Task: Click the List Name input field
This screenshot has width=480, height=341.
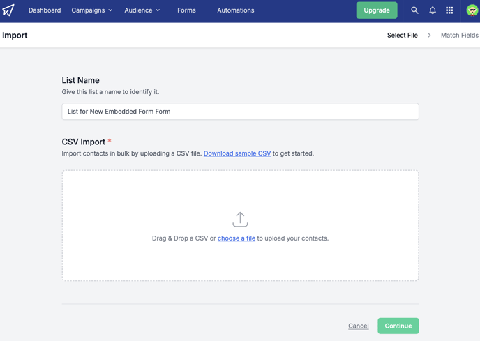Action: click(x=240, y=112)
